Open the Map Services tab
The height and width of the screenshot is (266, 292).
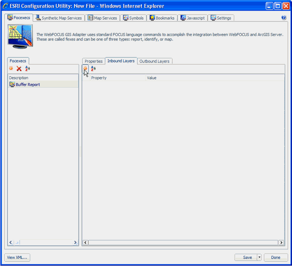(102, 18)
